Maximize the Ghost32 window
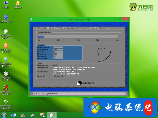The image size is (158, 118). (x=120, y=19)
